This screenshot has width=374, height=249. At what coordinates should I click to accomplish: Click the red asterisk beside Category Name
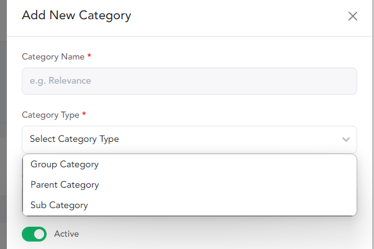point(89,56)
